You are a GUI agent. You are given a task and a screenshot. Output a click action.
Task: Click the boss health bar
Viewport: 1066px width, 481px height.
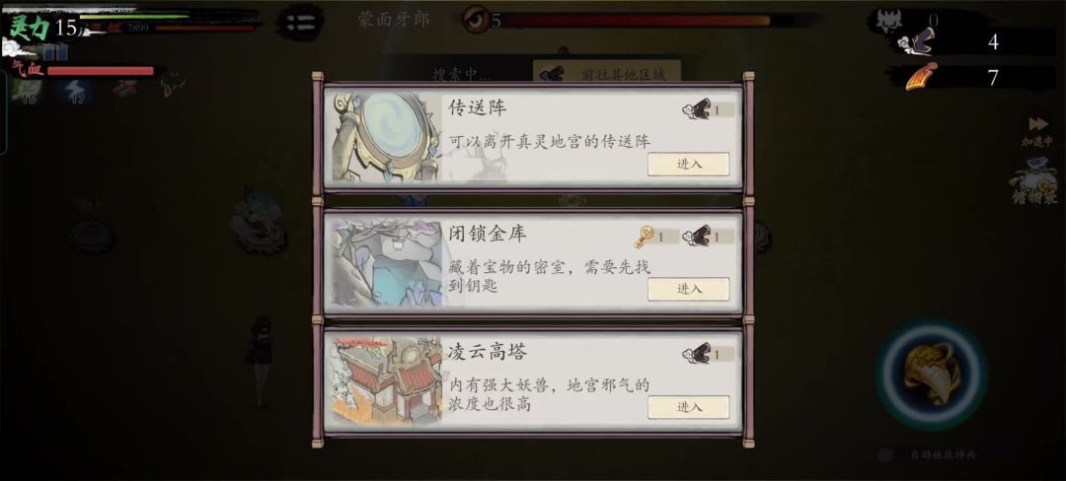coord(637,21)
